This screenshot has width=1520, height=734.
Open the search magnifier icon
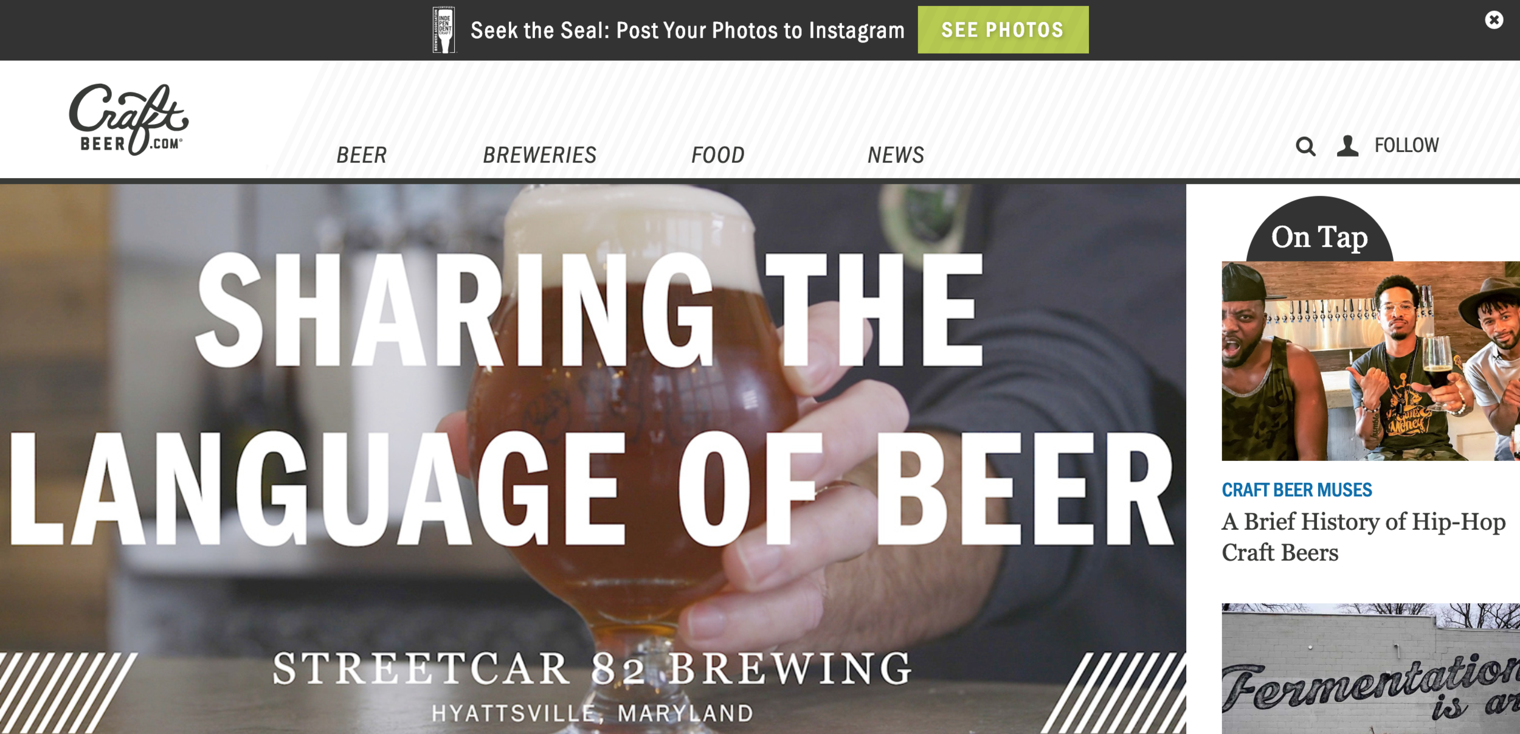point(1305,147)
